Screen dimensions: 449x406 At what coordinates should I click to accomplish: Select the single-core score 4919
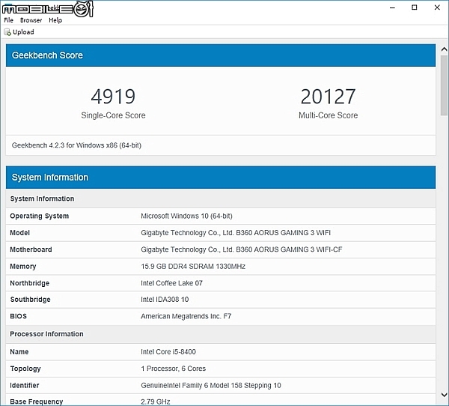tap(113, 97)
